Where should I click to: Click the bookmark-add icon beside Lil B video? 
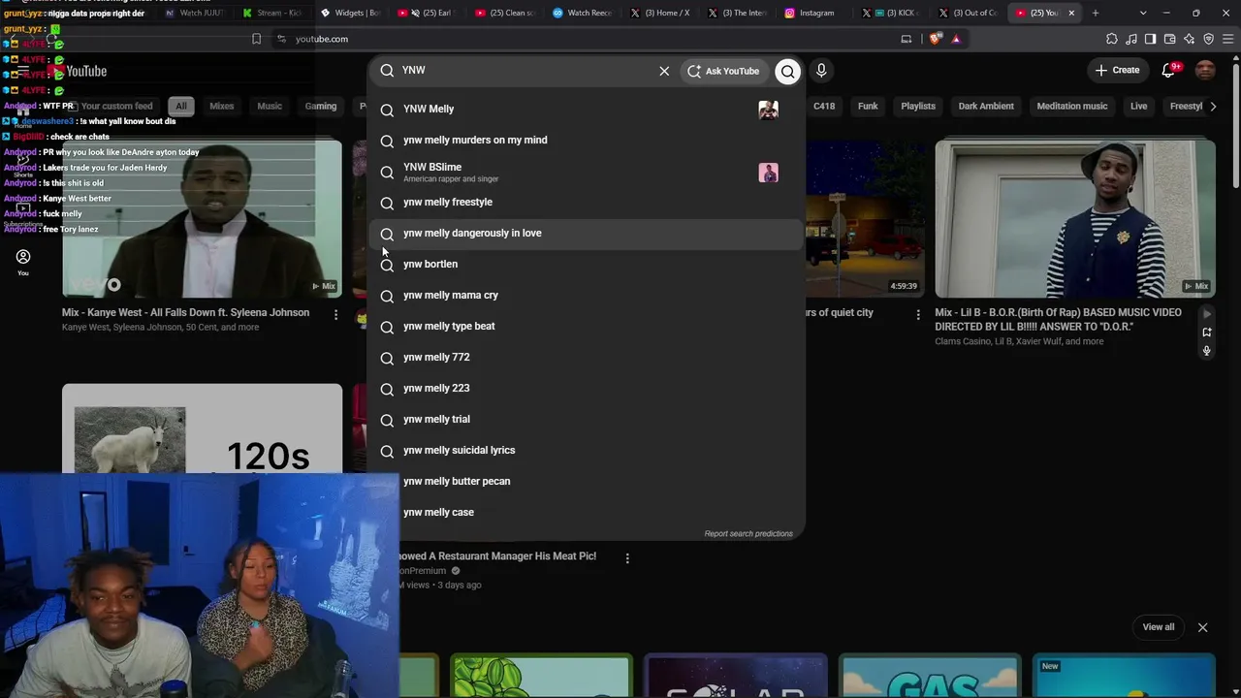click(x=1206, y=333)
